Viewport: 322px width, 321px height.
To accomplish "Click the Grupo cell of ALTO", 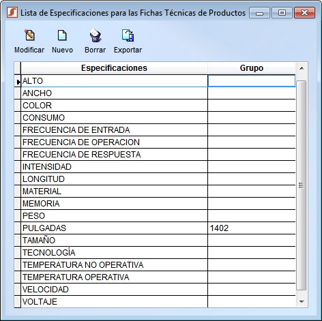I will 252,81.
